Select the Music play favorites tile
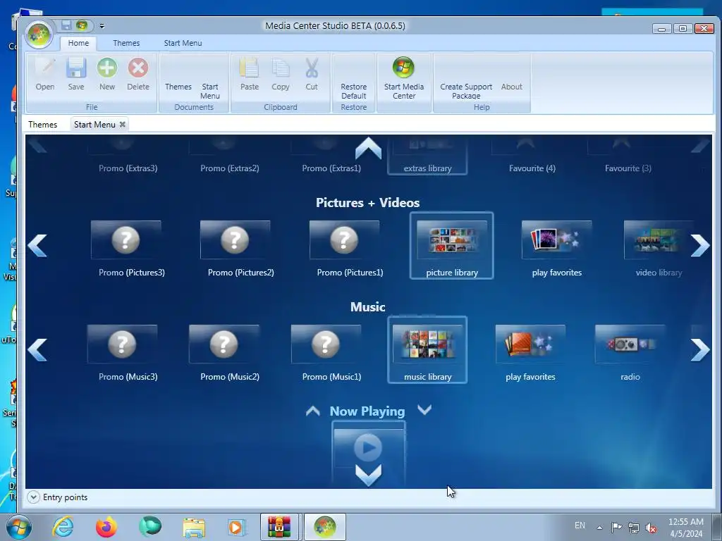 click(530, 353)
